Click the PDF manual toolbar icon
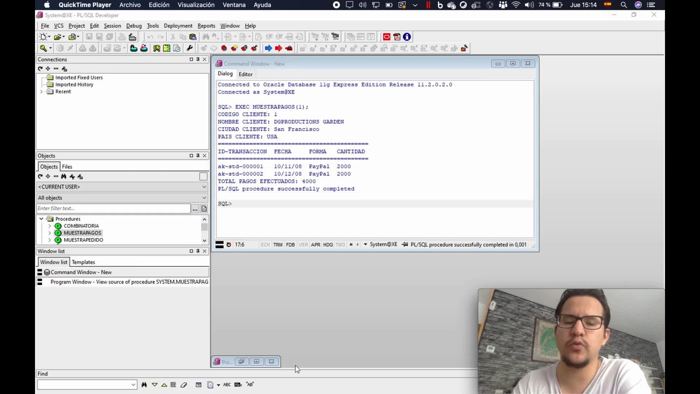Image resolution: width=700 pixels, height=394 pixels. (397, 37)
